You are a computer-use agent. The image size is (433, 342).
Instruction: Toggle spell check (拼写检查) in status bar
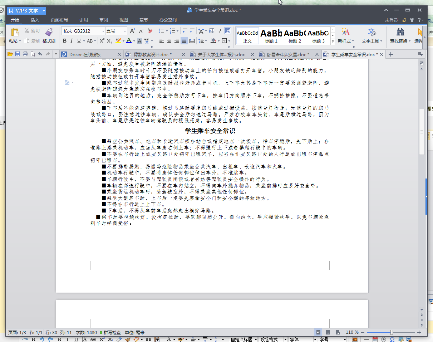(x=110, y=332)
